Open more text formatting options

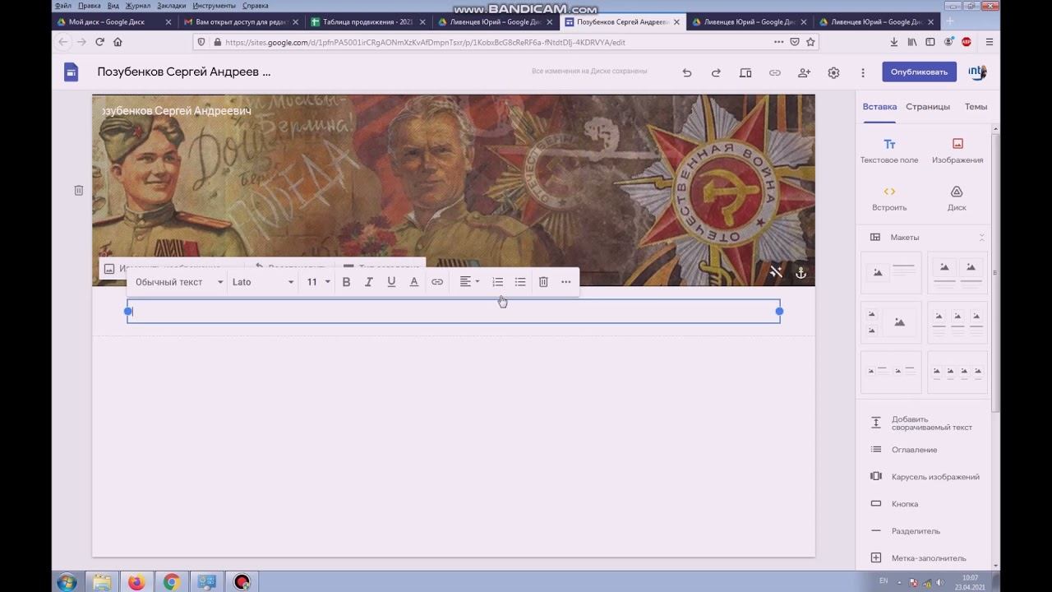(x=566, y=282)
